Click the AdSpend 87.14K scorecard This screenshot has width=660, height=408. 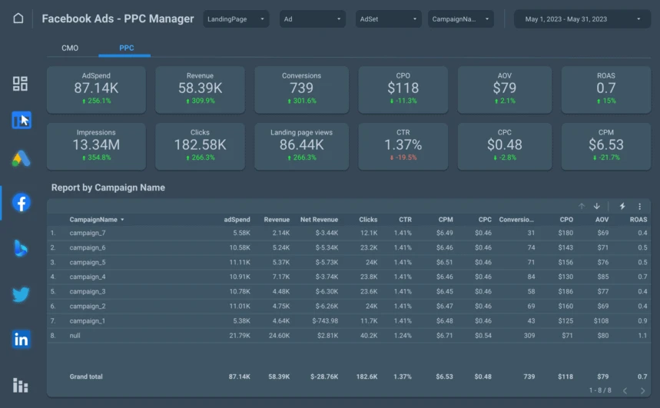coord(96,89)
